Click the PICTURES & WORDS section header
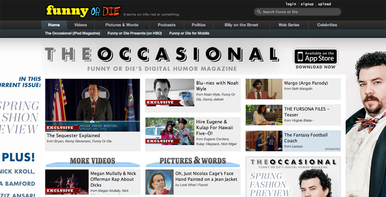This screenshot has width=386, height=197. click(193, 160)
